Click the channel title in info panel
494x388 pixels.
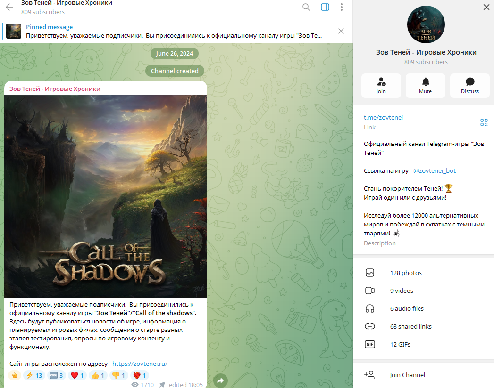(426, 52)
